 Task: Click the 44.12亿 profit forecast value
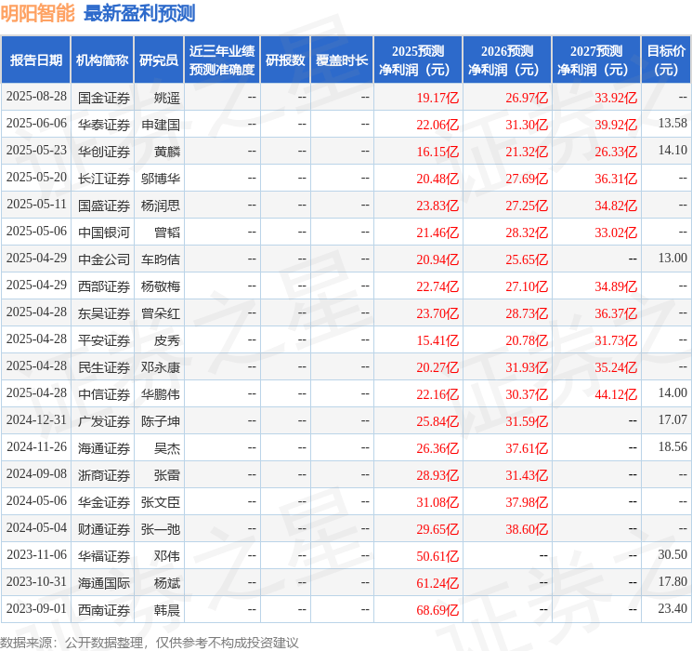tap(615, 393)
